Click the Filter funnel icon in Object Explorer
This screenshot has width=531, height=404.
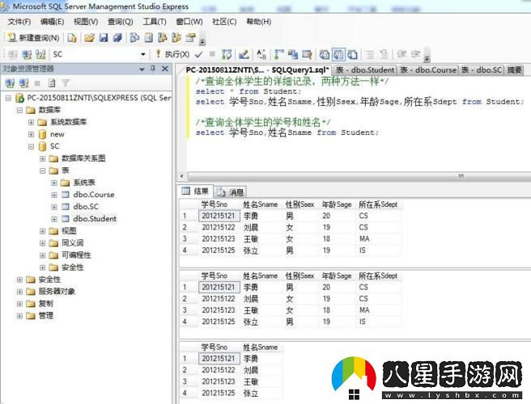(66, 83)
